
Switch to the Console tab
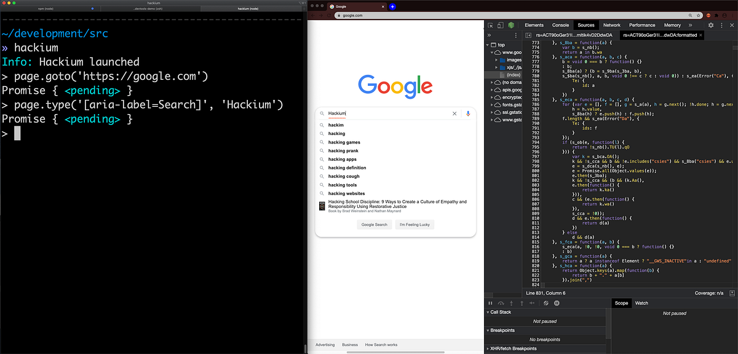pos(560,25)
